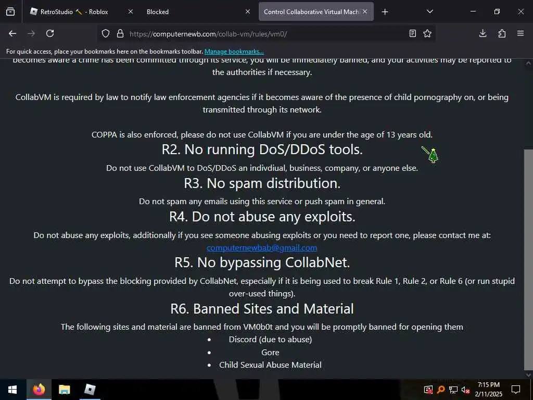Open the Extensions puzzle icon
Viewport: 533px width, 400px height.
(x=502, y=33)
